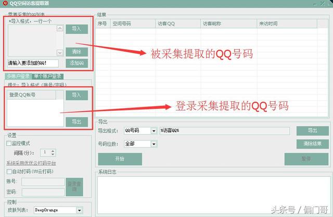
Task: Open the 号码位数 全部 dropdown
Action: pyautogui.click(x=154, y=144)
